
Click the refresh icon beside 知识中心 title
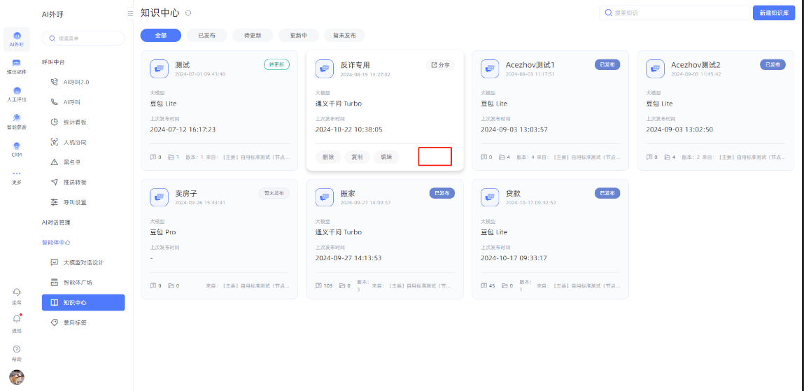coord(188,13)
